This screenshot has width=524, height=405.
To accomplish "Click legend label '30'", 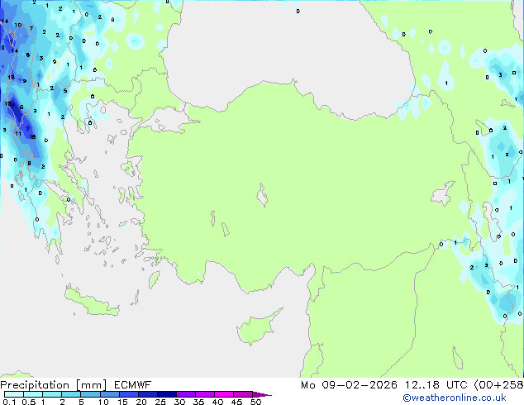I will click(x=179, y=402).
